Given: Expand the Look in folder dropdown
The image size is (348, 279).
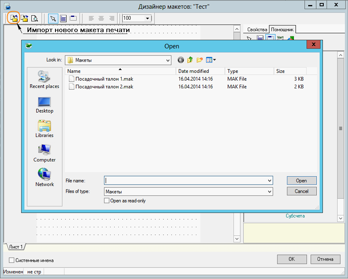Looking at the screenshot, I should (168, 60).
